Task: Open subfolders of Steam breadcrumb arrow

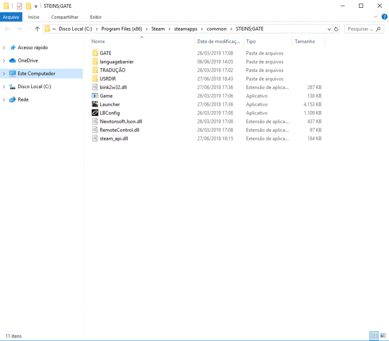Action: pyautogui.click(x=169, y=29)
